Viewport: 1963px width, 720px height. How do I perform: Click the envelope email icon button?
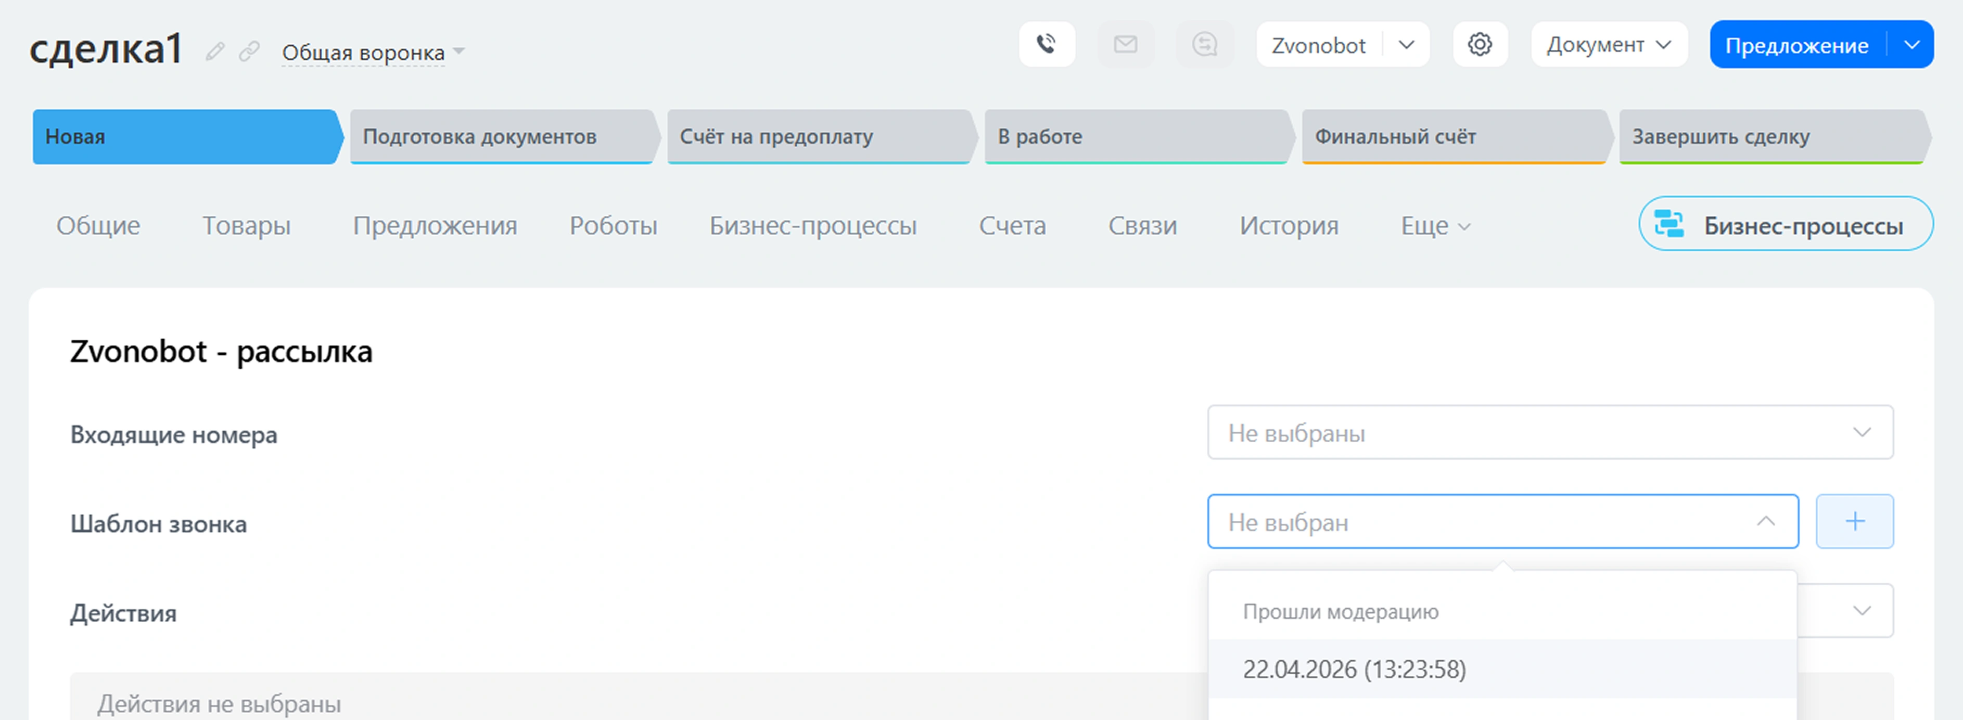[x=1126, y=44]
